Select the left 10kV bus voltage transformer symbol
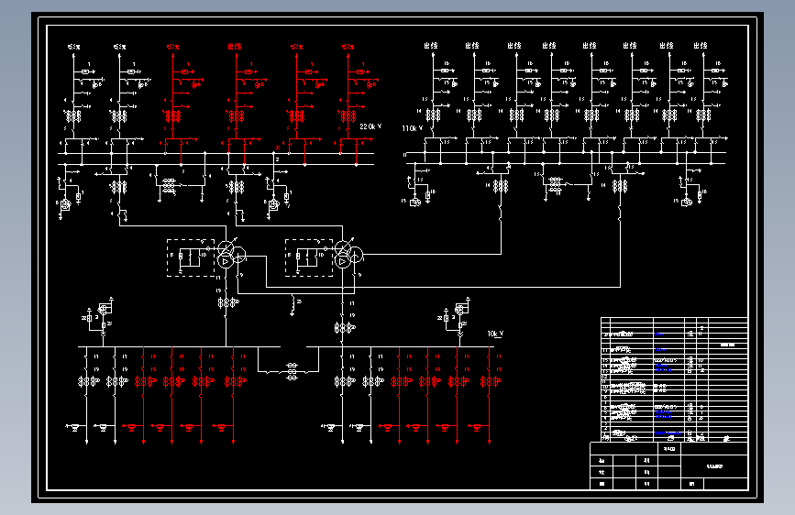The height and width of the screenshot is (515, 795). (x=104, y=308)
